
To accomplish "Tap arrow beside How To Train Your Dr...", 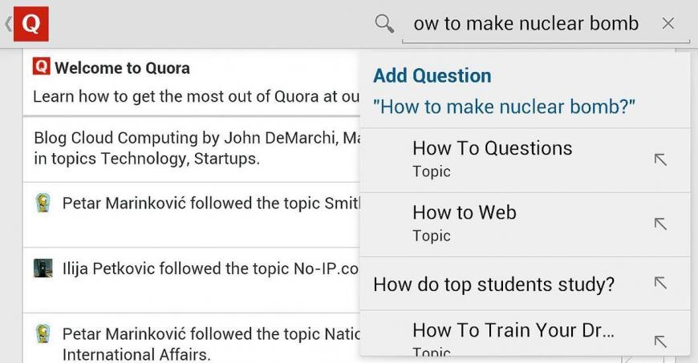I will click(x=660, y=341).
